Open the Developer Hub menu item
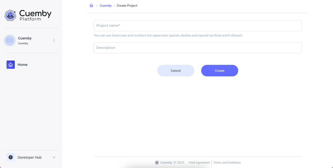The image size is (333, 168). tap(30, 157)
